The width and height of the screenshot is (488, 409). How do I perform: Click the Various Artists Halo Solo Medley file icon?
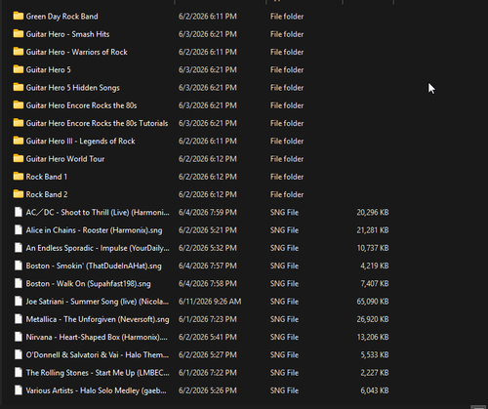point(19,390)
